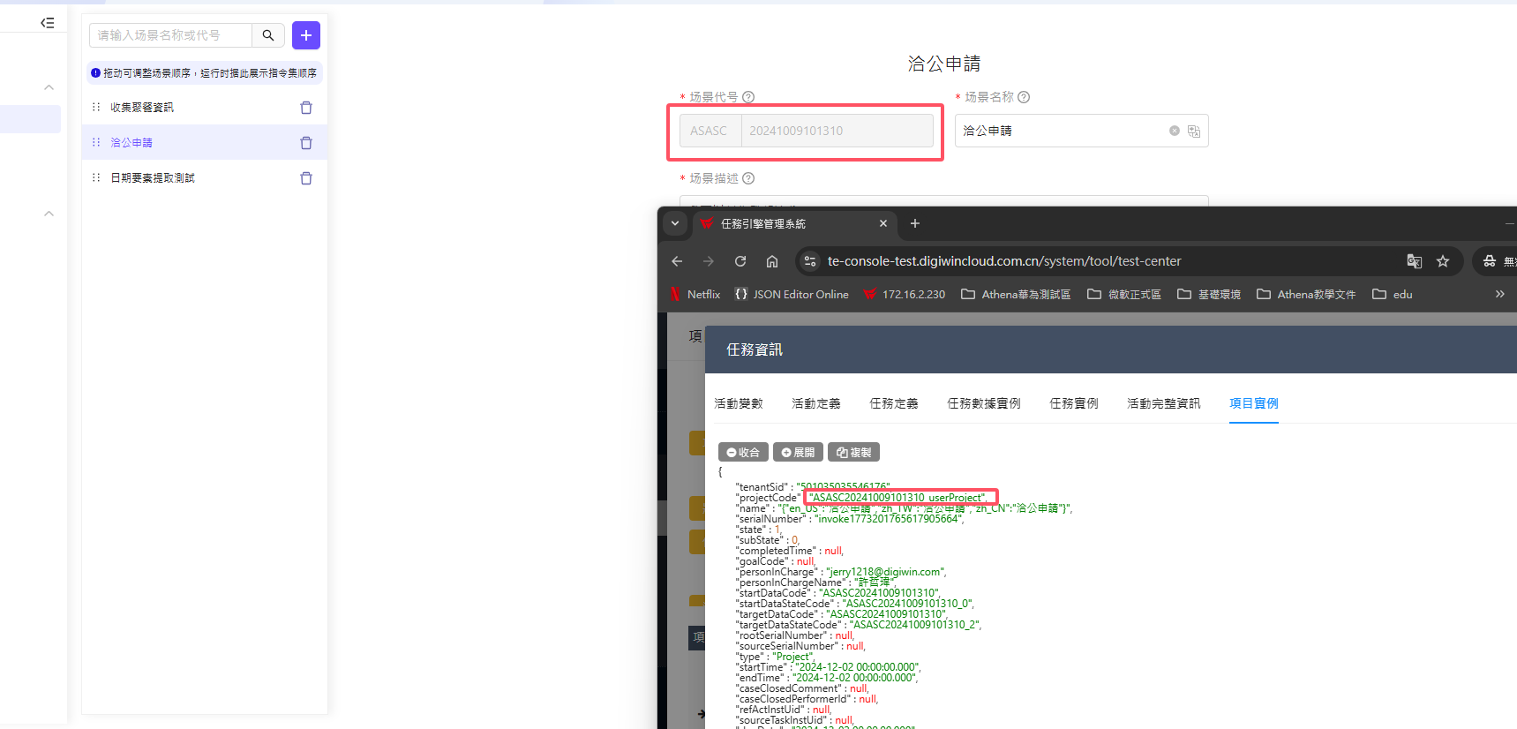
Task: Click drag handle of 收集聚餐資訊 row
Action: pos(96,107)
